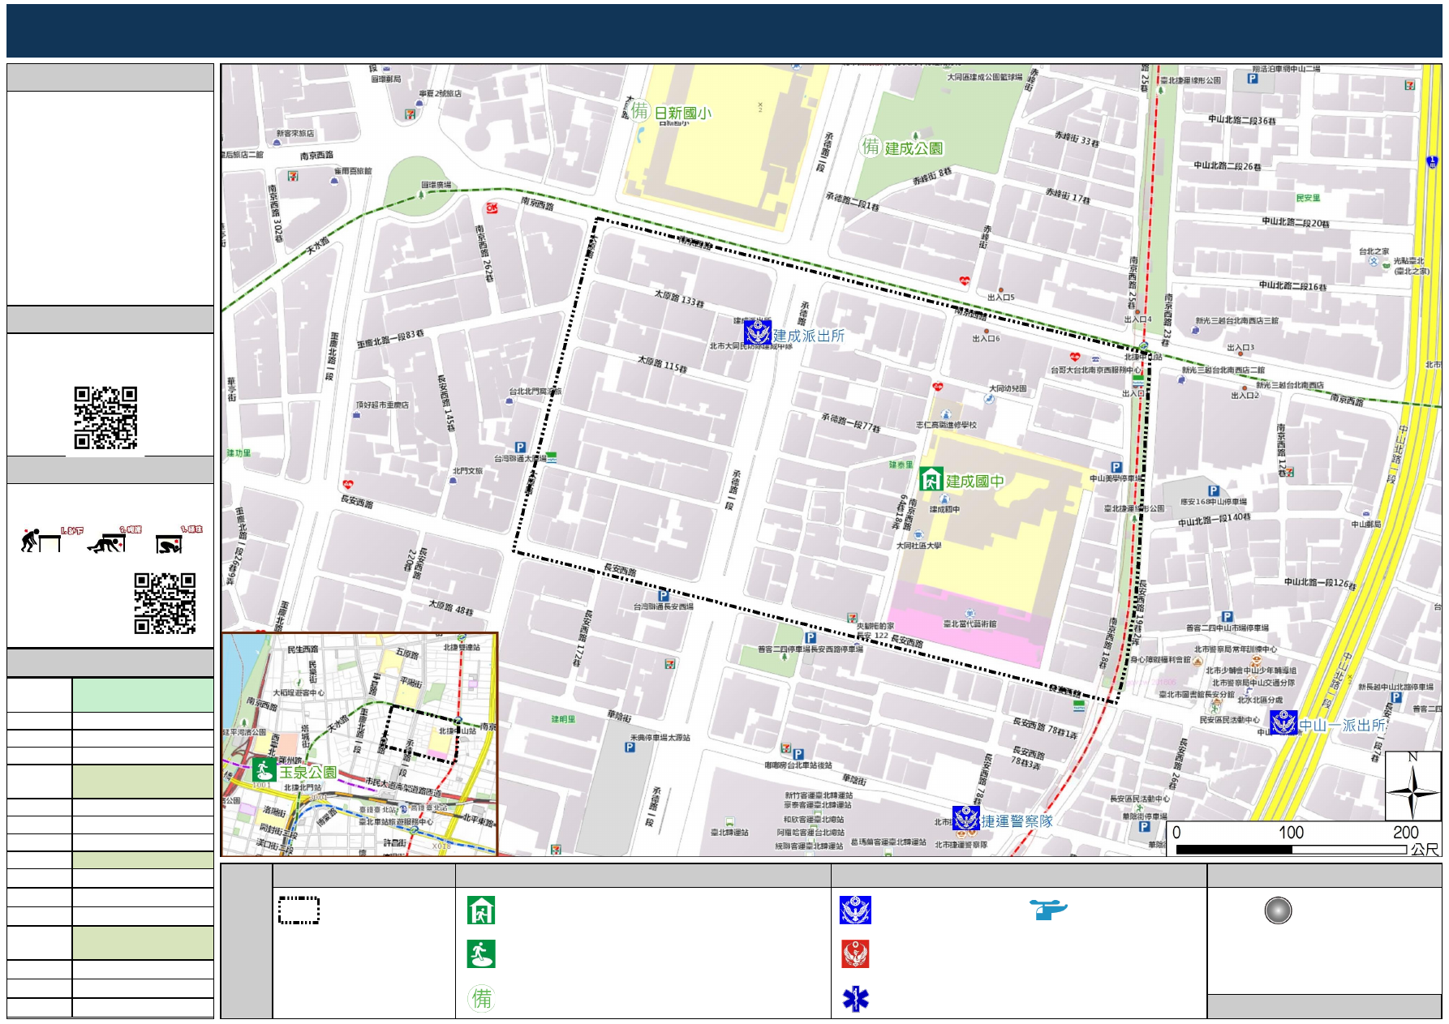Click the parking P icon at 普客二四中山市場停車場
The width and height of the screenshot is (1449, 1024).
coord(1227,617)
